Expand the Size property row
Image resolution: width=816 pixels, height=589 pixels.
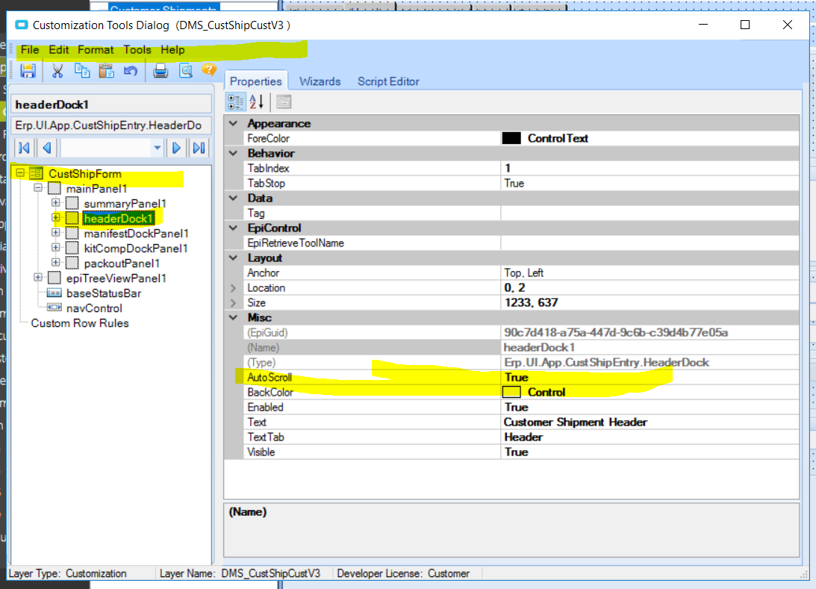click(233, 303)
